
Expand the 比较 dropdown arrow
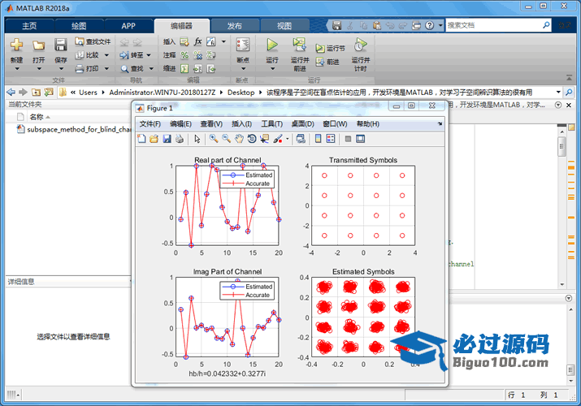point(106,55)
